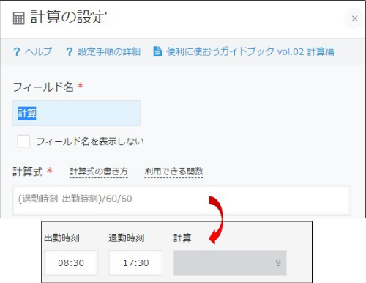Click the question mark icon before 設定手順の詳細
The image size is (366, 283).
point(70,52)
